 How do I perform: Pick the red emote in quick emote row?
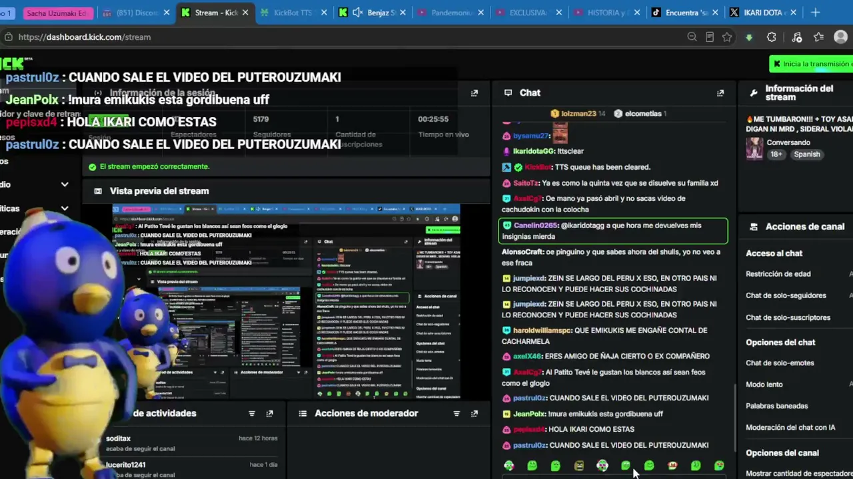tap(672, 466)
